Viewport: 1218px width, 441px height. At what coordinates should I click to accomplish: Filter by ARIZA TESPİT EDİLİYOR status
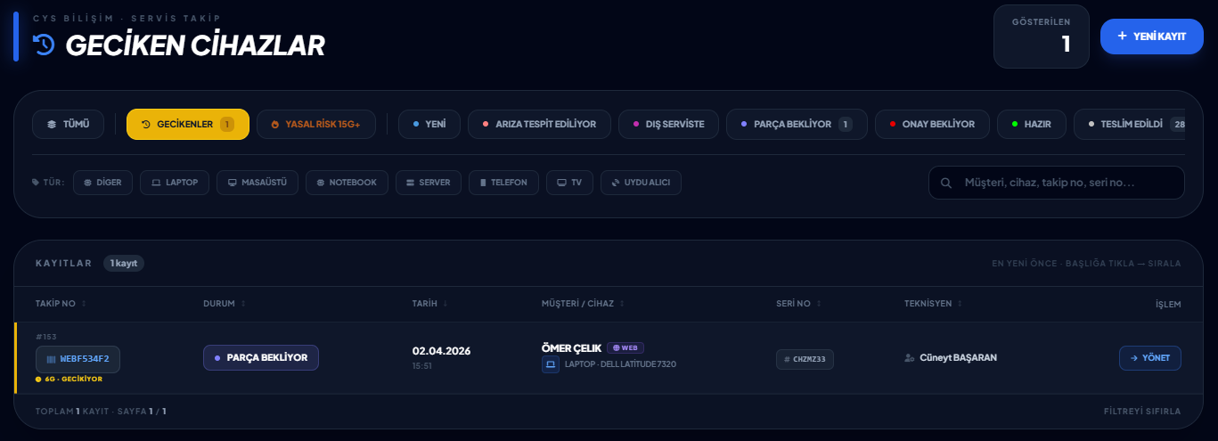(x=538, y=124)
